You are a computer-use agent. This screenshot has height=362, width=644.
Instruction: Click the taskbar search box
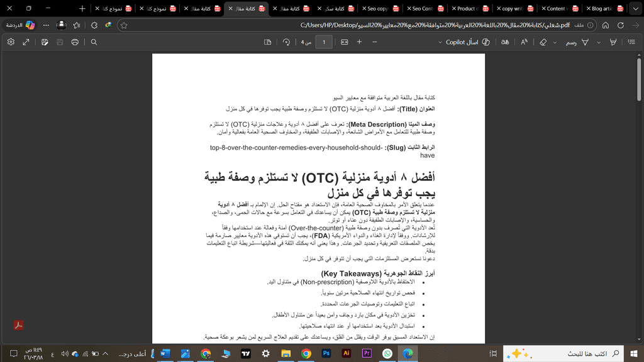point(563,353)
